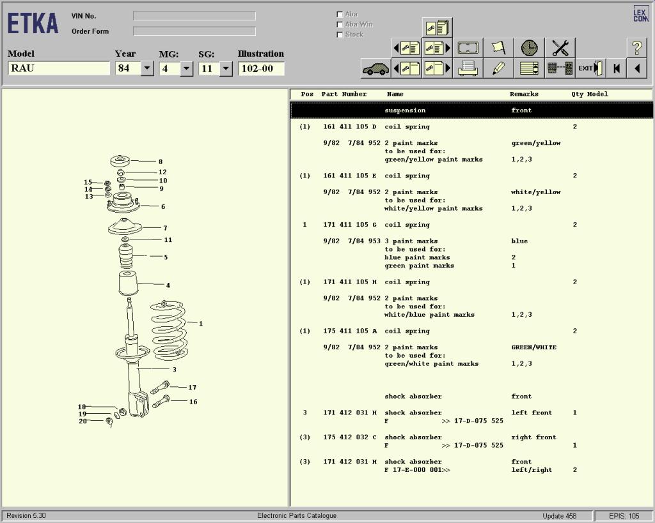The image size is (655, 523).
Task: Click the Order Form input field
Action: click(x=194, y=31)
